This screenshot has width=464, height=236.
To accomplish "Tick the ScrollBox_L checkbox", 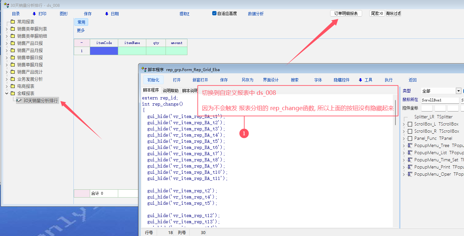I will [x=410, y=124].
